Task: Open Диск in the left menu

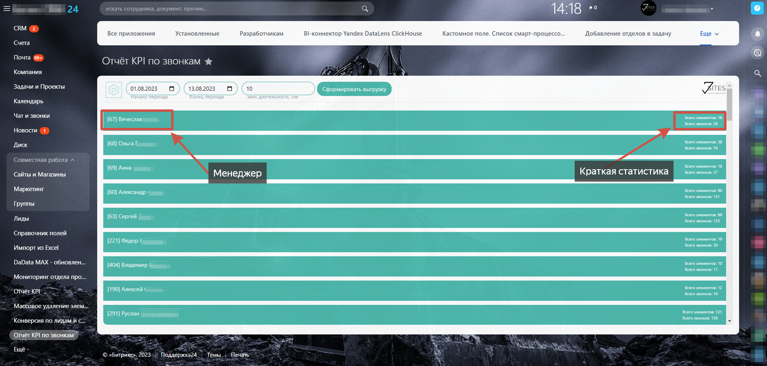Action: click(21, 145)
